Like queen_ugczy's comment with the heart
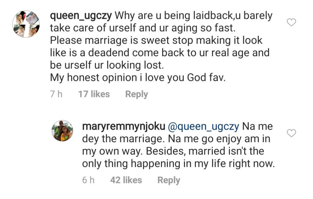The height and width of the screenshot is (199, 313). coord(292,22)
